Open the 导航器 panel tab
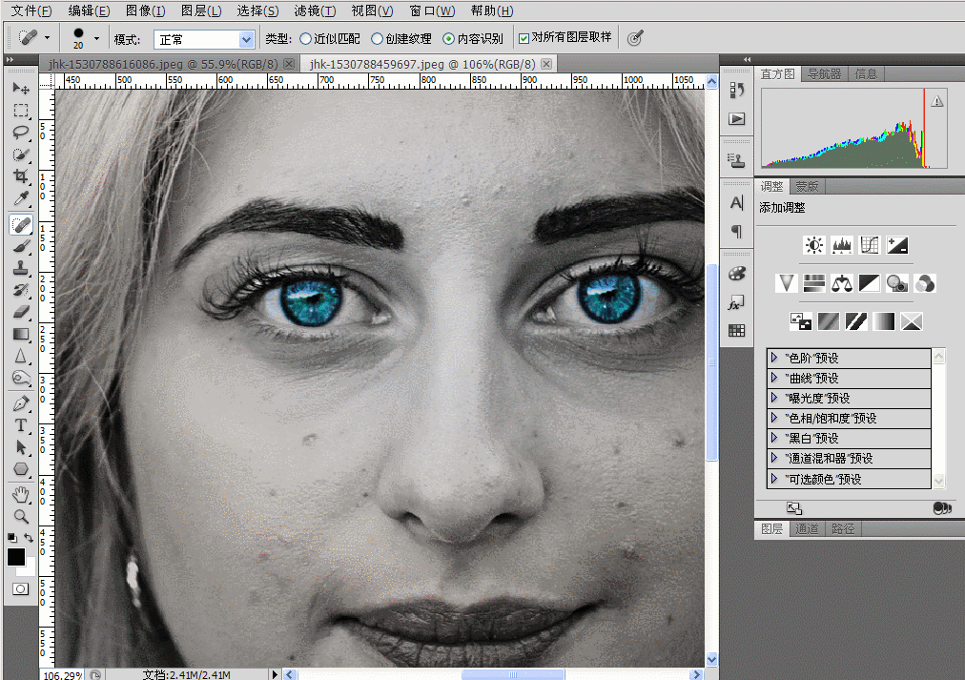Screen dimensions: 965x680 824,73
